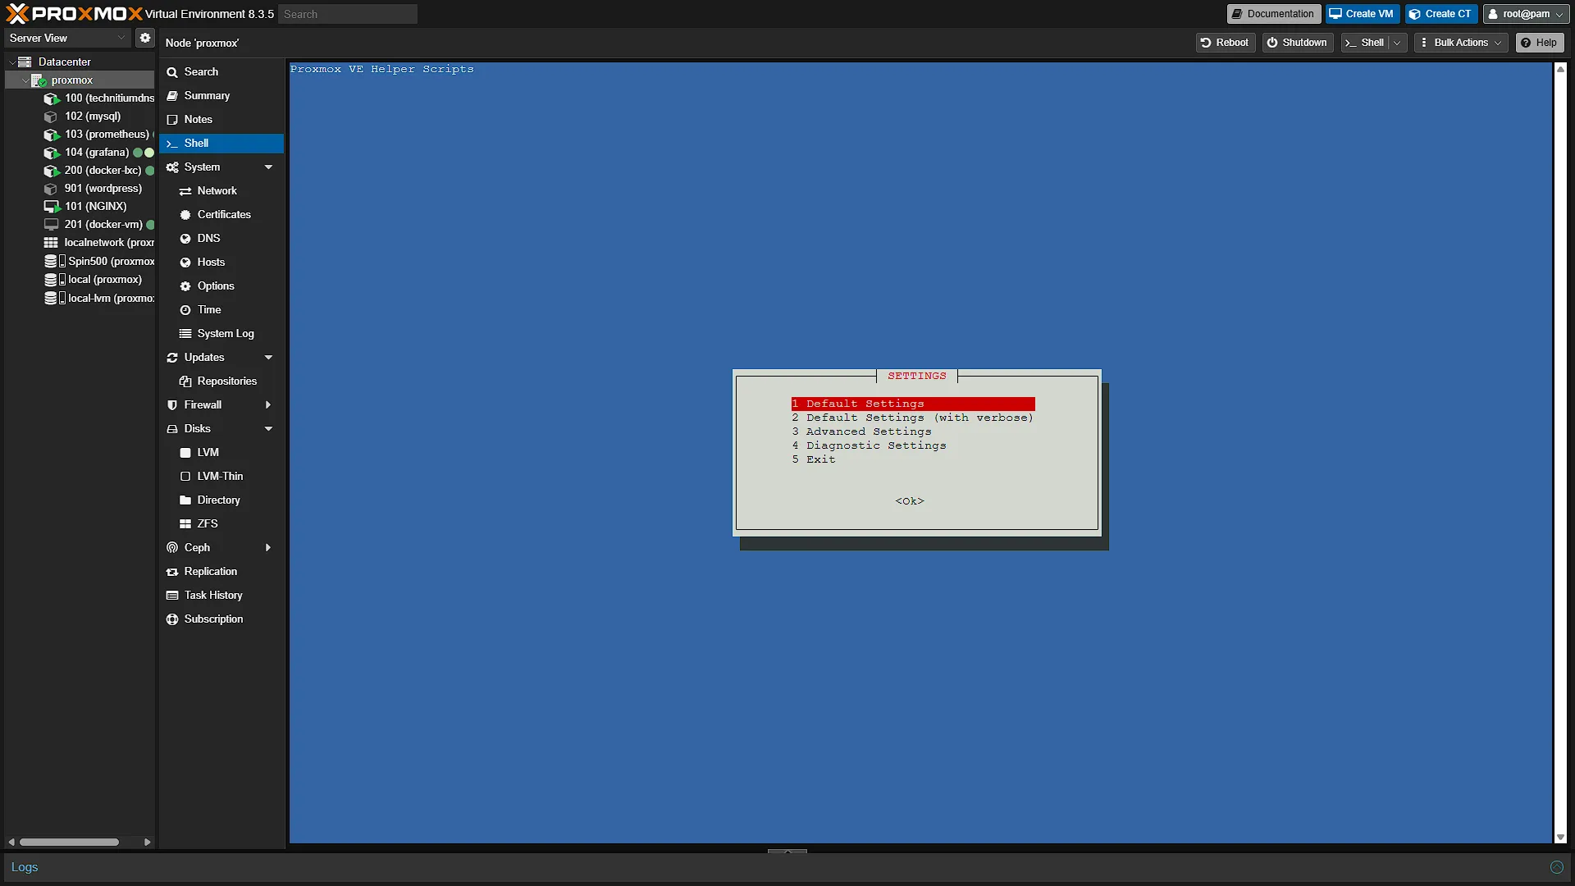Open Certificates via badge icon

point(185,215)
